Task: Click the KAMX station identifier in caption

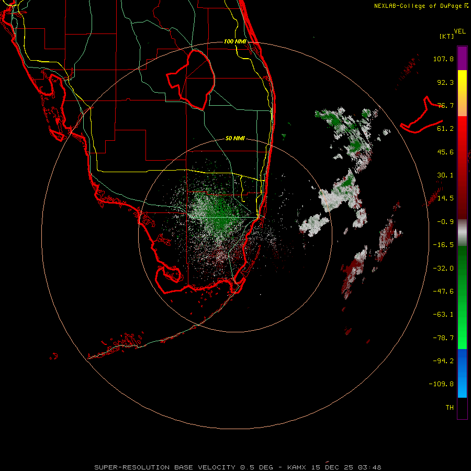Action: pyautogui.click(x=297, y=467)
